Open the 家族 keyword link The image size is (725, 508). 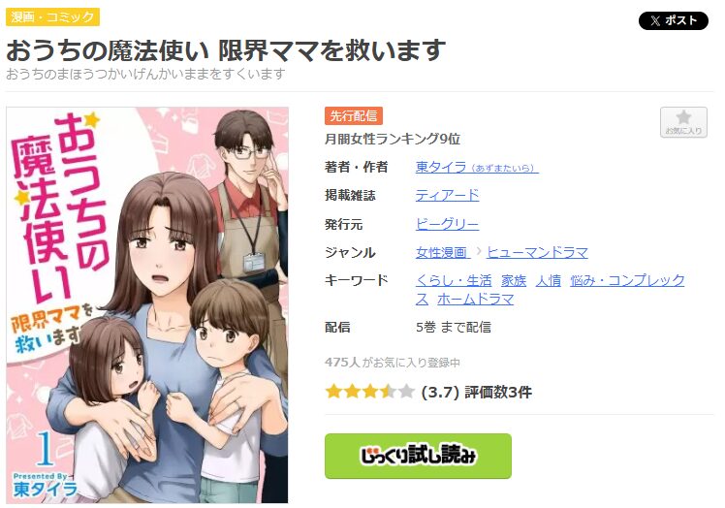(x=514, y=280)
